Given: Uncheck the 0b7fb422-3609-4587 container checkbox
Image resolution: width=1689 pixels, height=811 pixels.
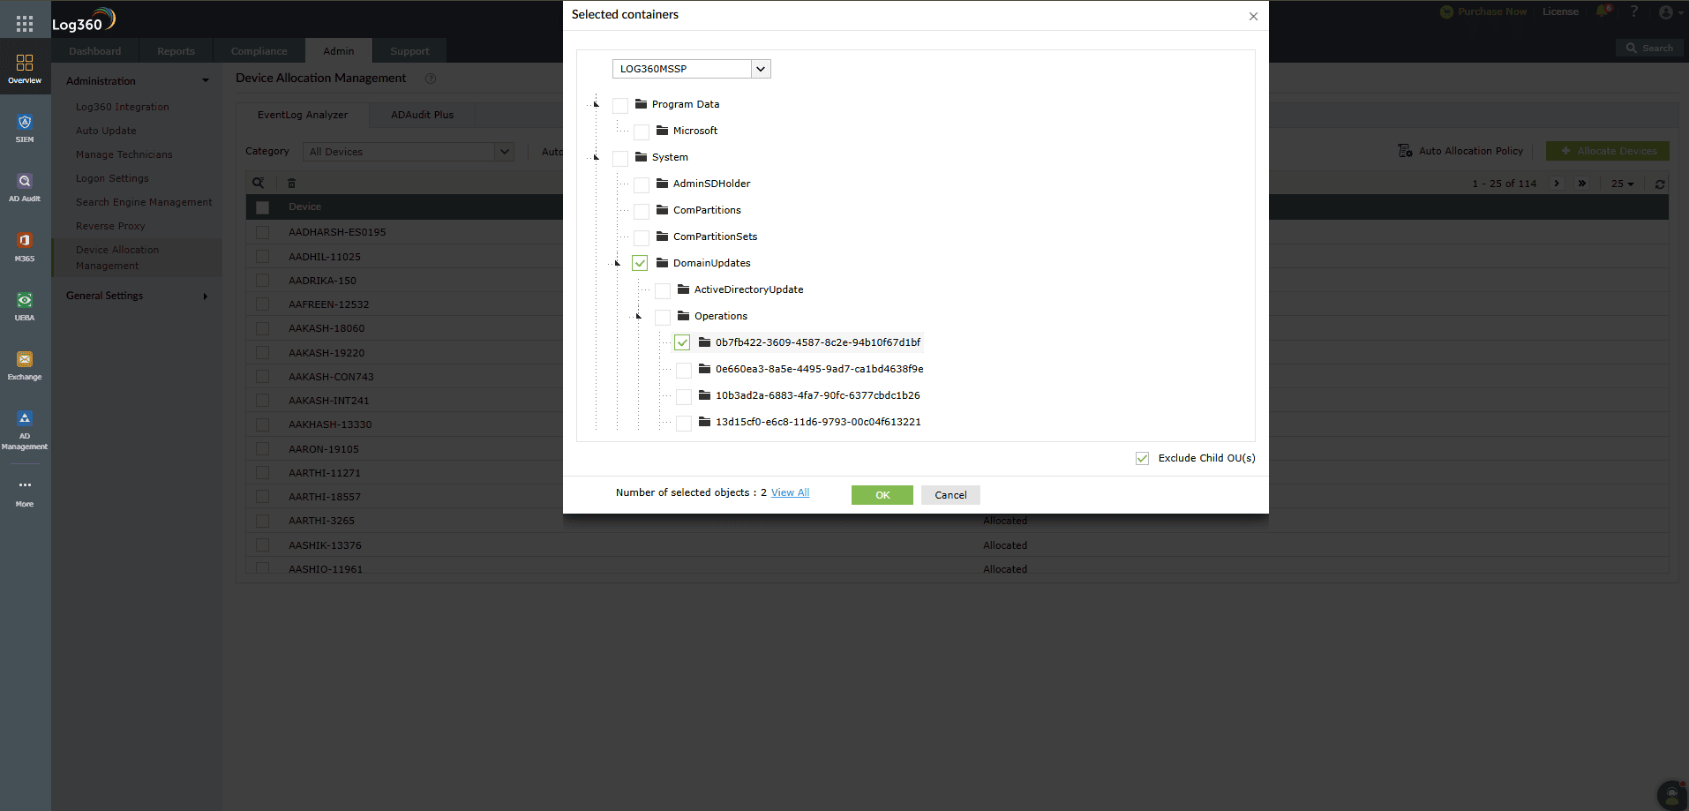Looking at the screenshot, I should point(682,342).
